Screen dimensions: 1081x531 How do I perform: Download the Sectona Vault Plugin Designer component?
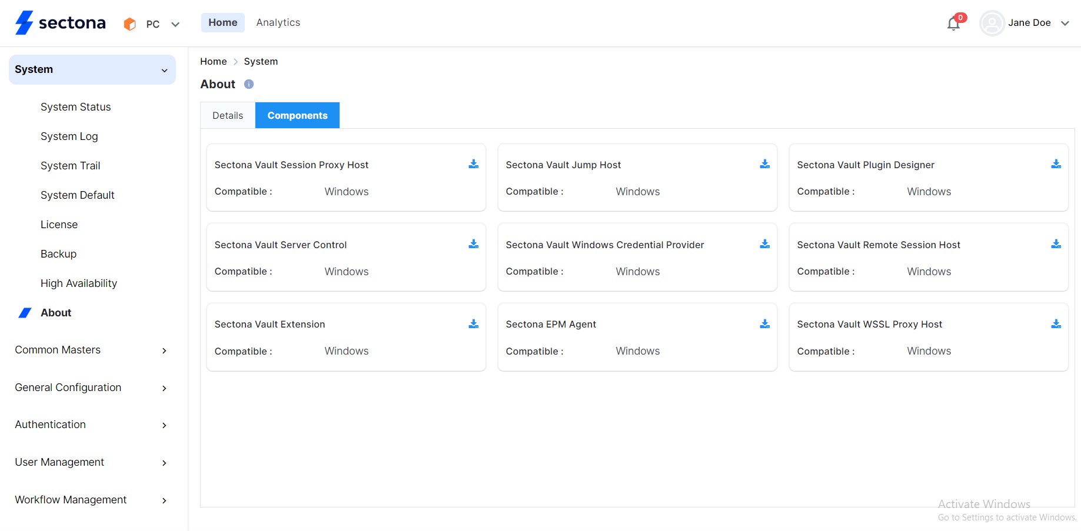pos(1056,164)
